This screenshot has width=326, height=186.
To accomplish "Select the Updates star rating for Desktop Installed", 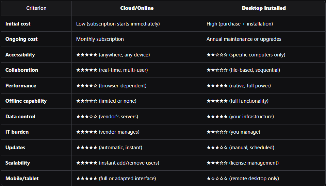I will [x=217, y=148].
